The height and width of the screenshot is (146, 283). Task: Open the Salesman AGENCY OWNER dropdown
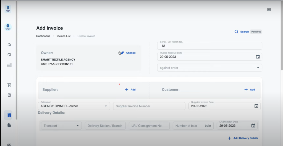[74, 106]
